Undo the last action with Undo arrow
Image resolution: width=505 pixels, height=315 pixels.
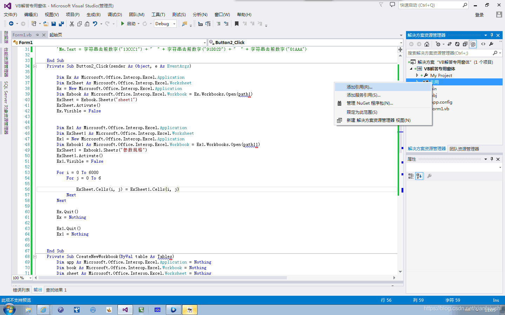pyautogui.click(x=95, y=23)
